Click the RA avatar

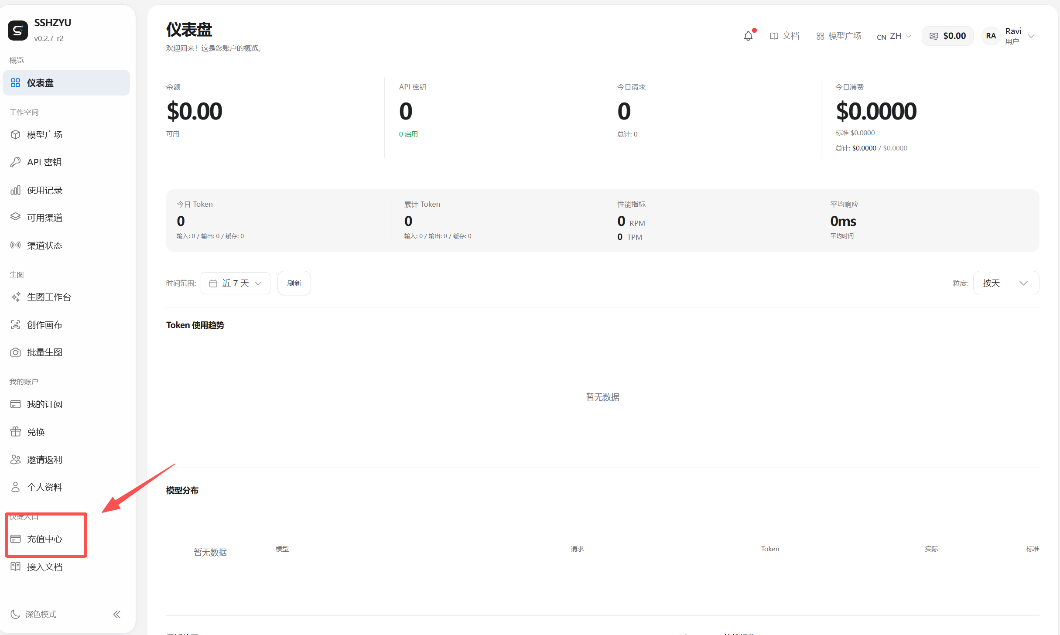(991, 36)
